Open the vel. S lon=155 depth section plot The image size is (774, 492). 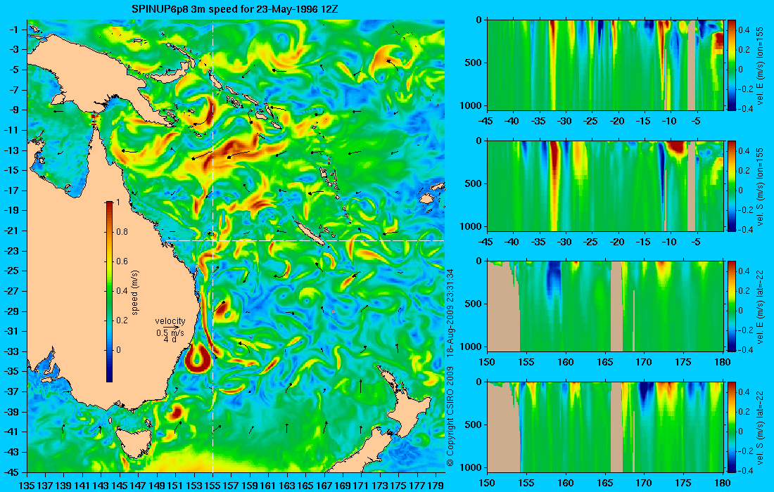point(605,186)
